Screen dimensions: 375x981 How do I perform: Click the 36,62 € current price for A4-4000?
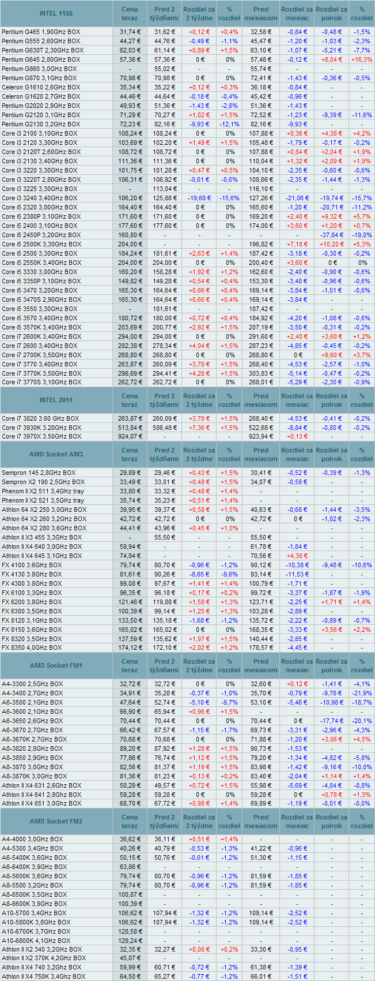130,840
